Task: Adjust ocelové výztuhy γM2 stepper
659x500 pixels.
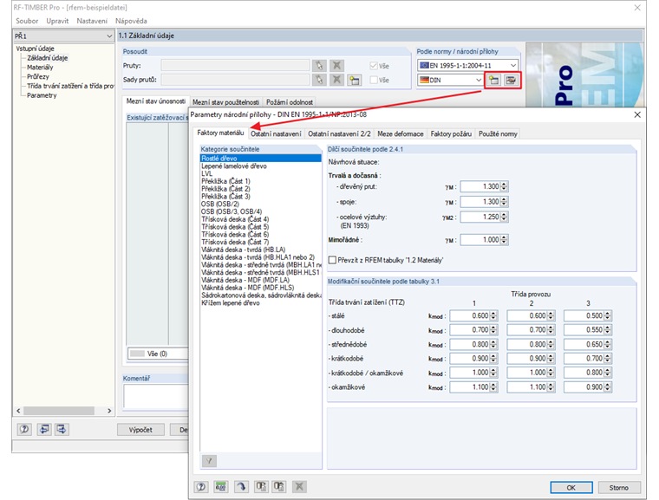Action: click(504, 218)
